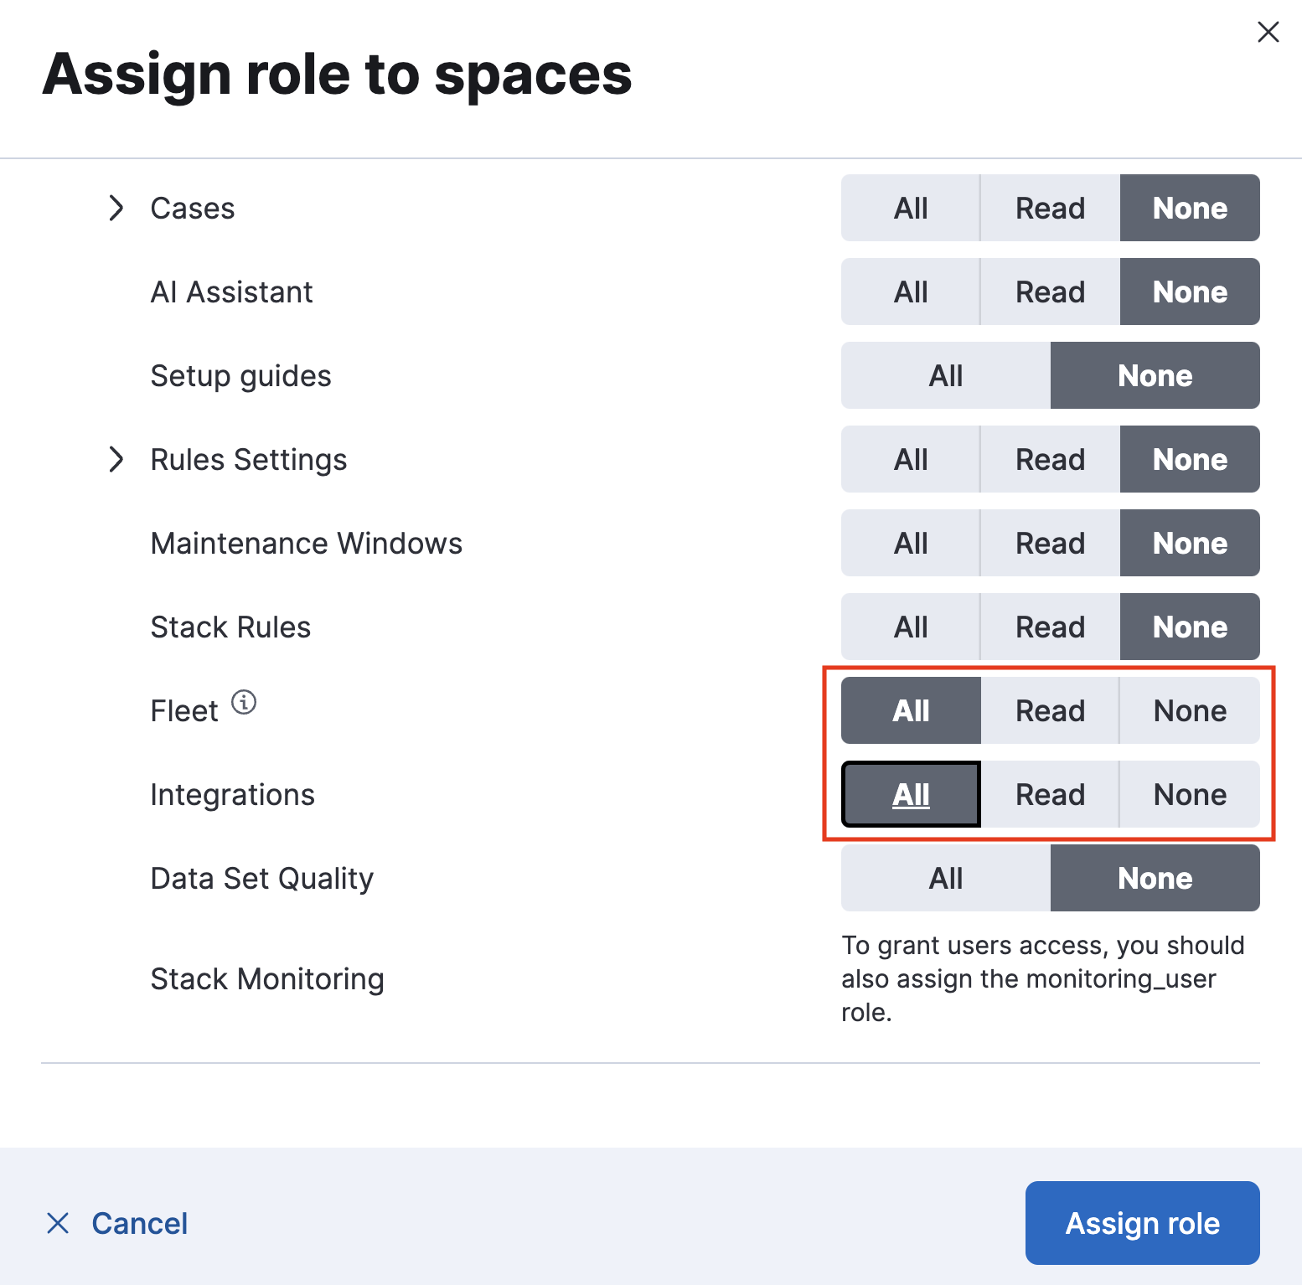The width and height of the screenshot is (1302, 1285).
Task: Set Integrations to None
Action: (1189, 794)
